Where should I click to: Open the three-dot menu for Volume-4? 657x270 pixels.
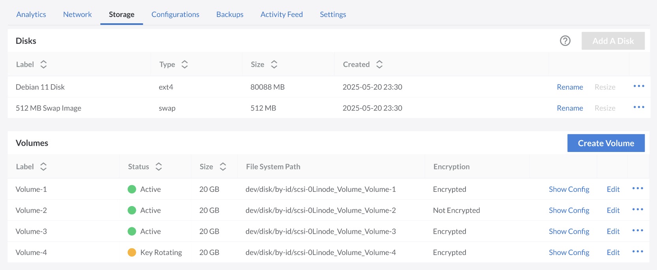(x=637, y=252)
